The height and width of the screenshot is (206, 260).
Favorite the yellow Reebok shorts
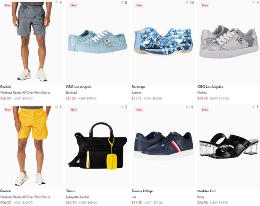57,107
